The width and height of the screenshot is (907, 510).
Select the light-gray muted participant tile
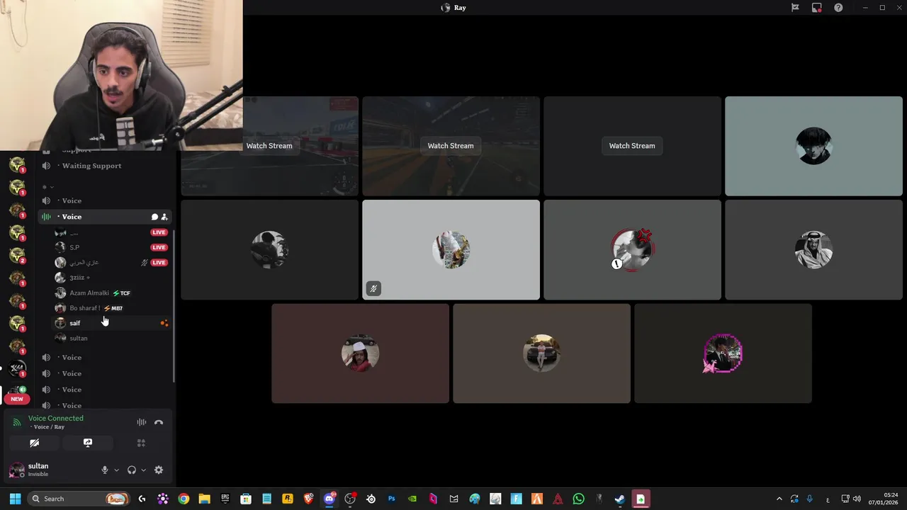coord(451,250)
